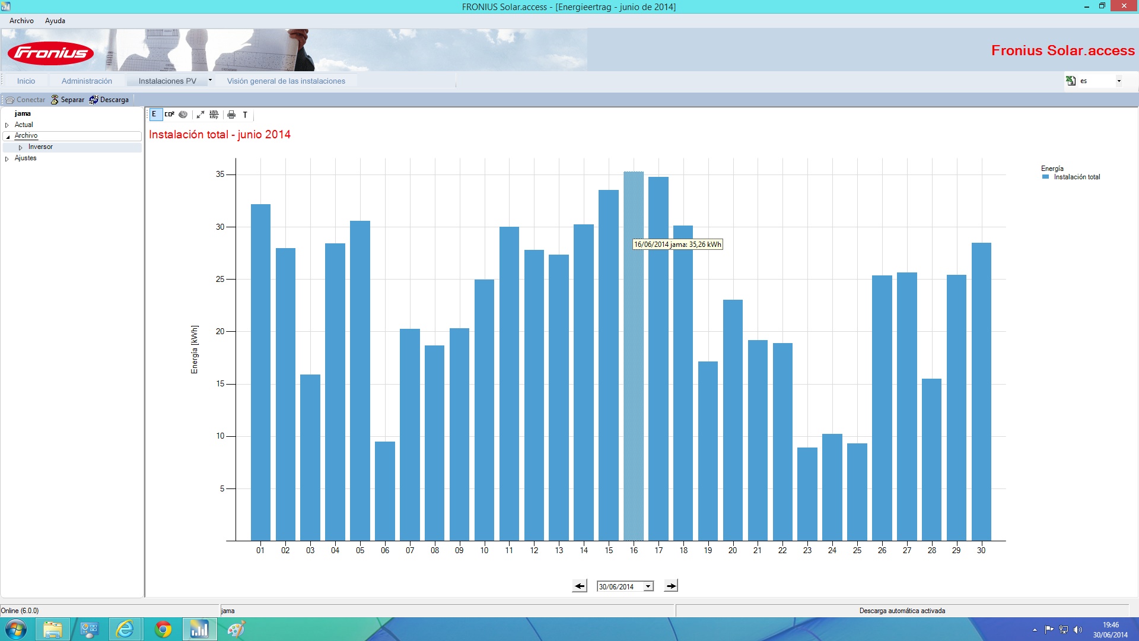Open the language selection dropdown

(1119, 81)
